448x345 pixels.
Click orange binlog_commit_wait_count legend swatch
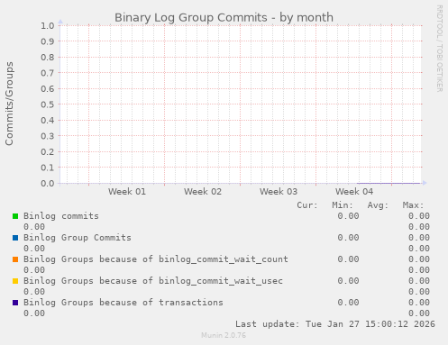pyautogui.click(x=15, y=259)
